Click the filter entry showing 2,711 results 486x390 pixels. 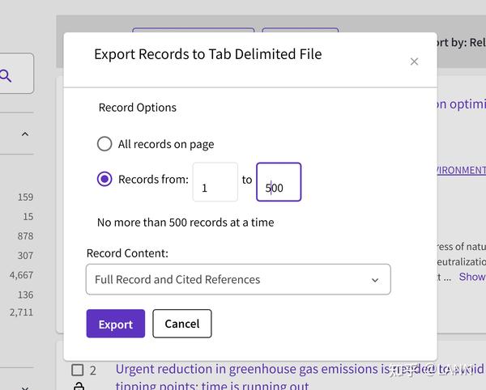[22, 312]
